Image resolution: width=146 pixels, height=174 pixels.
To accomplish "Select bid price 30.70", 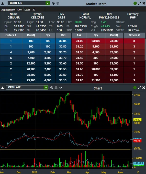I will [63, 58].
